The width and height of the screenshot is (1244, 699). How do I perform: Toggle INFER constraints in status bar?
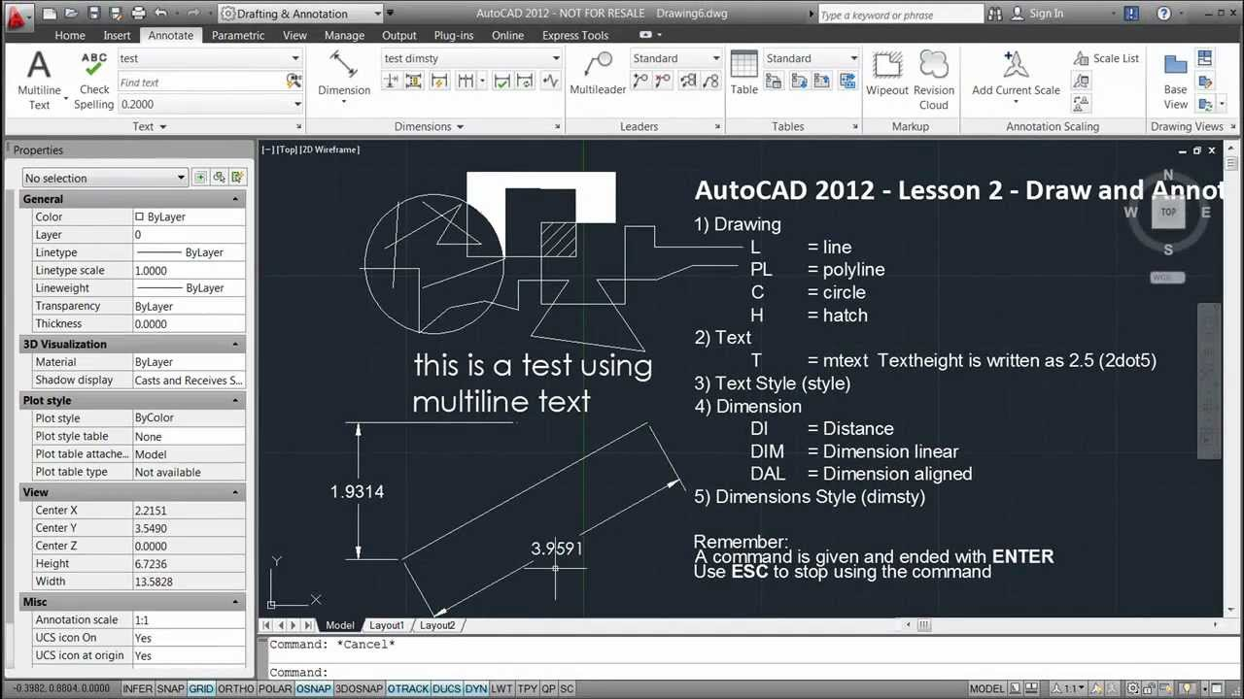(137, 688)
